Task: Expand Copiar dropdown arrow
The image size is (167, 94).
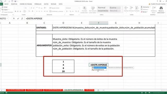Action: 9,10
